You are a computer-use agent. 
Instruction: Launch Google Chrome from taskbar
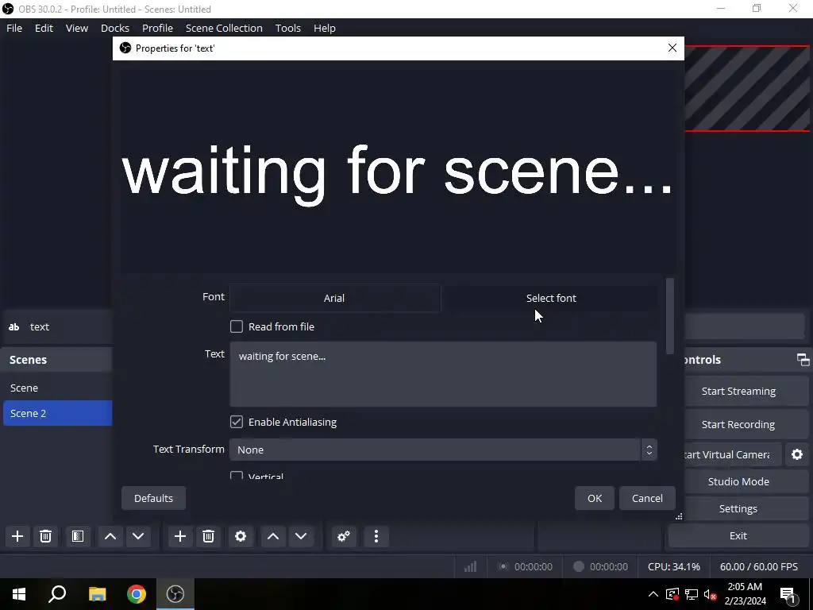[x=137, y=594]
